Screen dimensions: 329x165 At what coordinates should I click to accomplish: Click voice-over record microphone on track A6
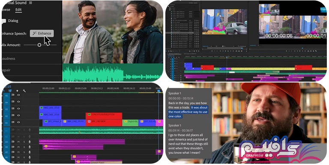point(30,157)
